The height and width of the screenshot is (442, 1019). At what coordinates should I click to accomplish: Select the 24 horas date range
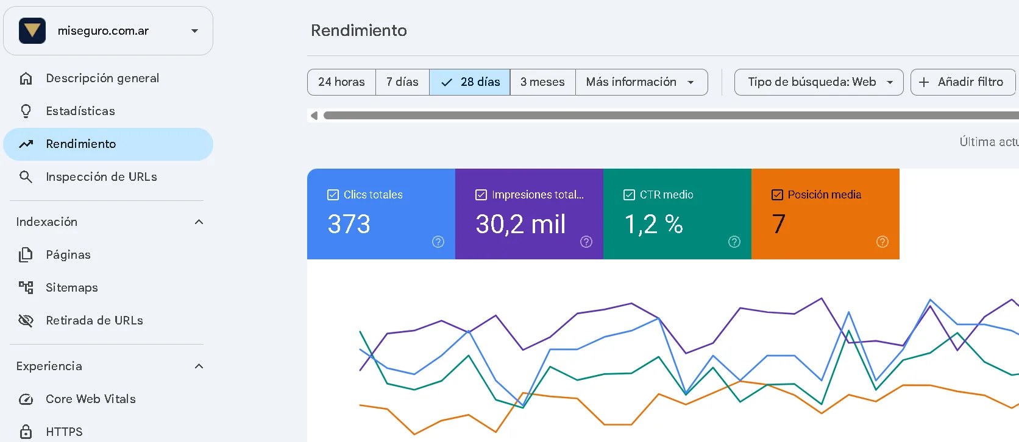(341, 82)
